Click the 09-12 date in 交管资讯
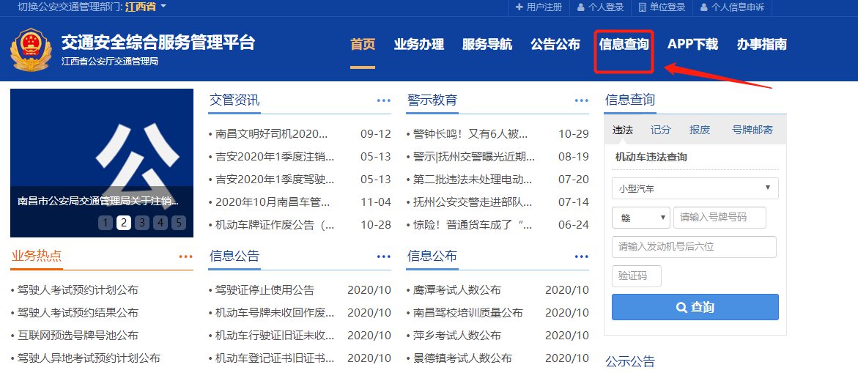This screenshot has height=373, width=858. [376, 134]
